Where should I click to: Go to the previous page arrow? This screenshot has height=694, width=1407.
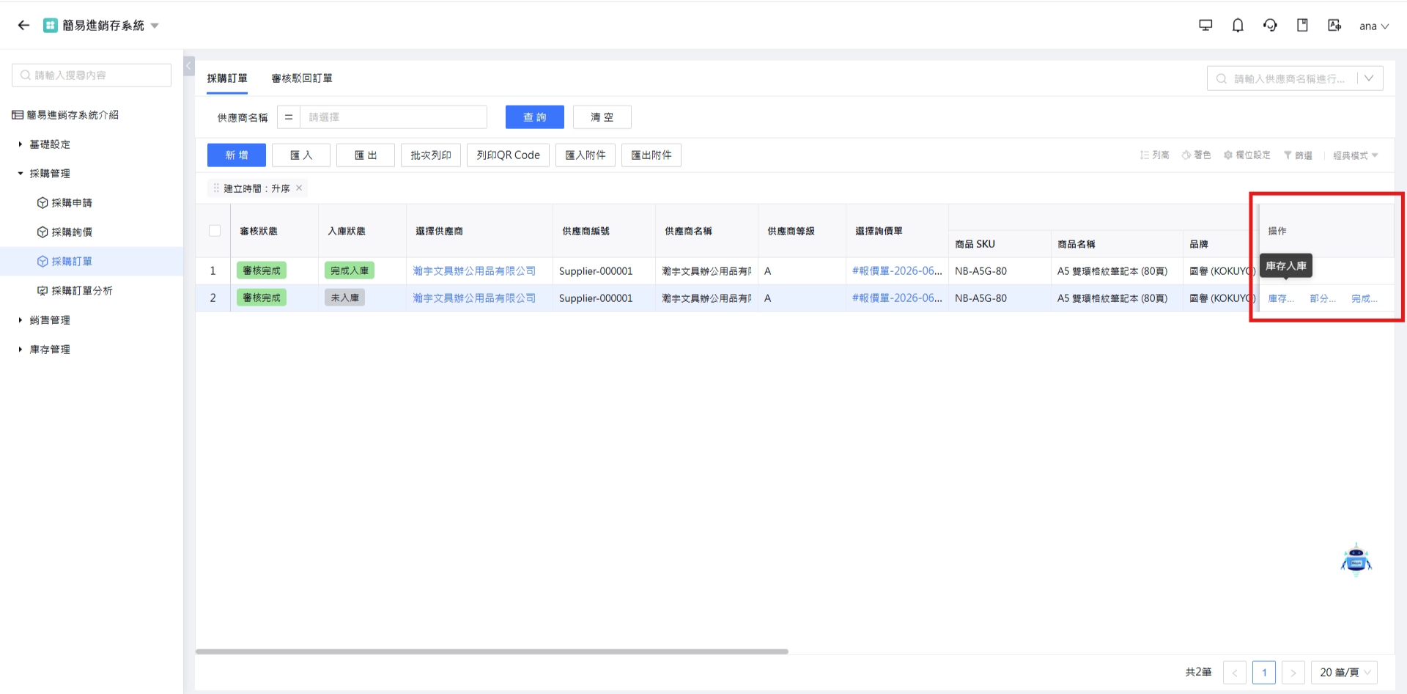[1235, 673]
